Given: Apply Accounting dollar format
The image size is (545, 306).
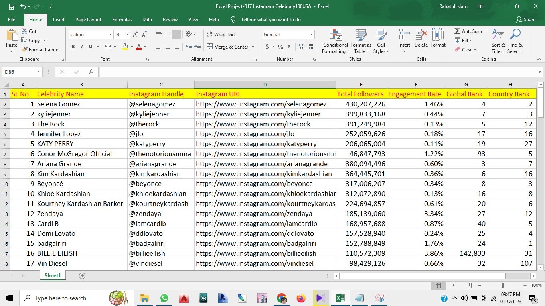Looking at the screenshot, I should click(267, 47).
